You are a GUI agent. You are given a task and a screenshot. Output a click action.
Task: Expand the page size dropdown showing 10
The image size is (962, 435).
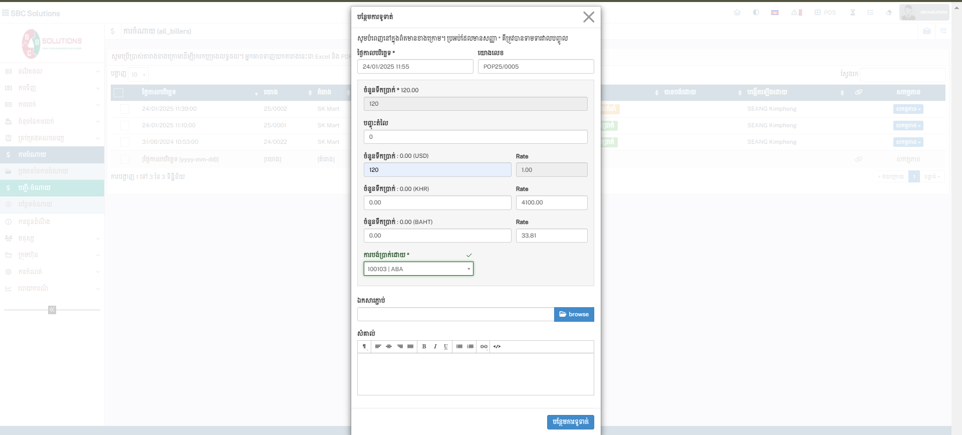click(x=138, y=75)
